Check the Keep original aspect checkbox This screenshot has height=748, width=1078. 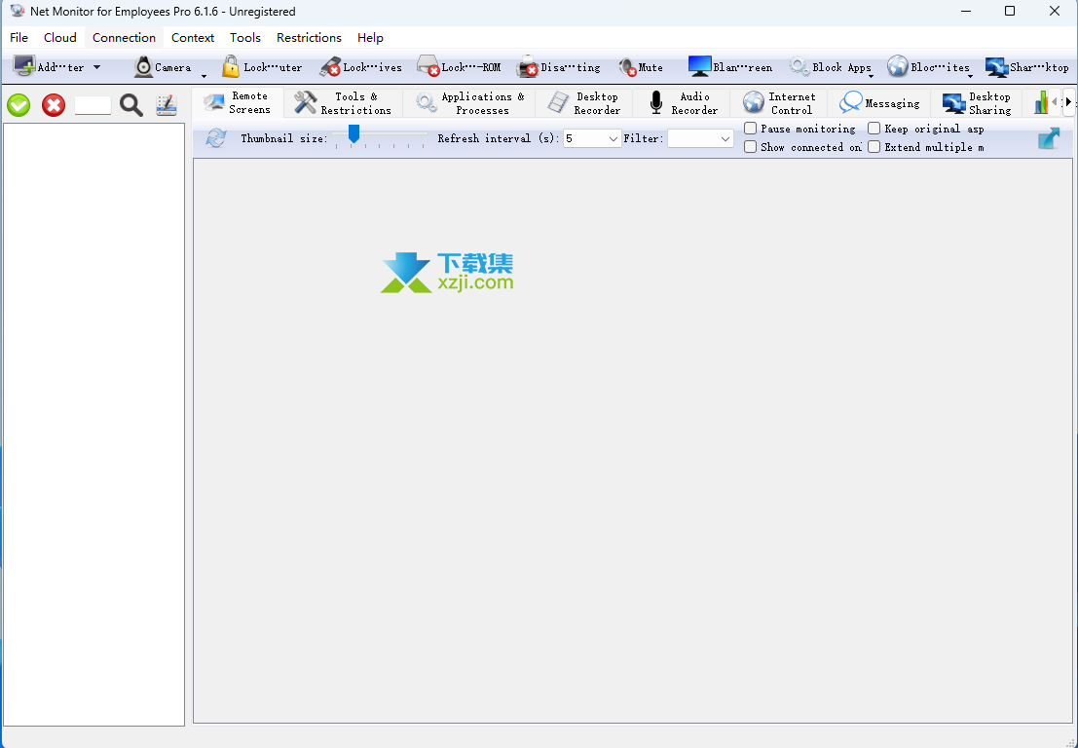tap(874, 128)
